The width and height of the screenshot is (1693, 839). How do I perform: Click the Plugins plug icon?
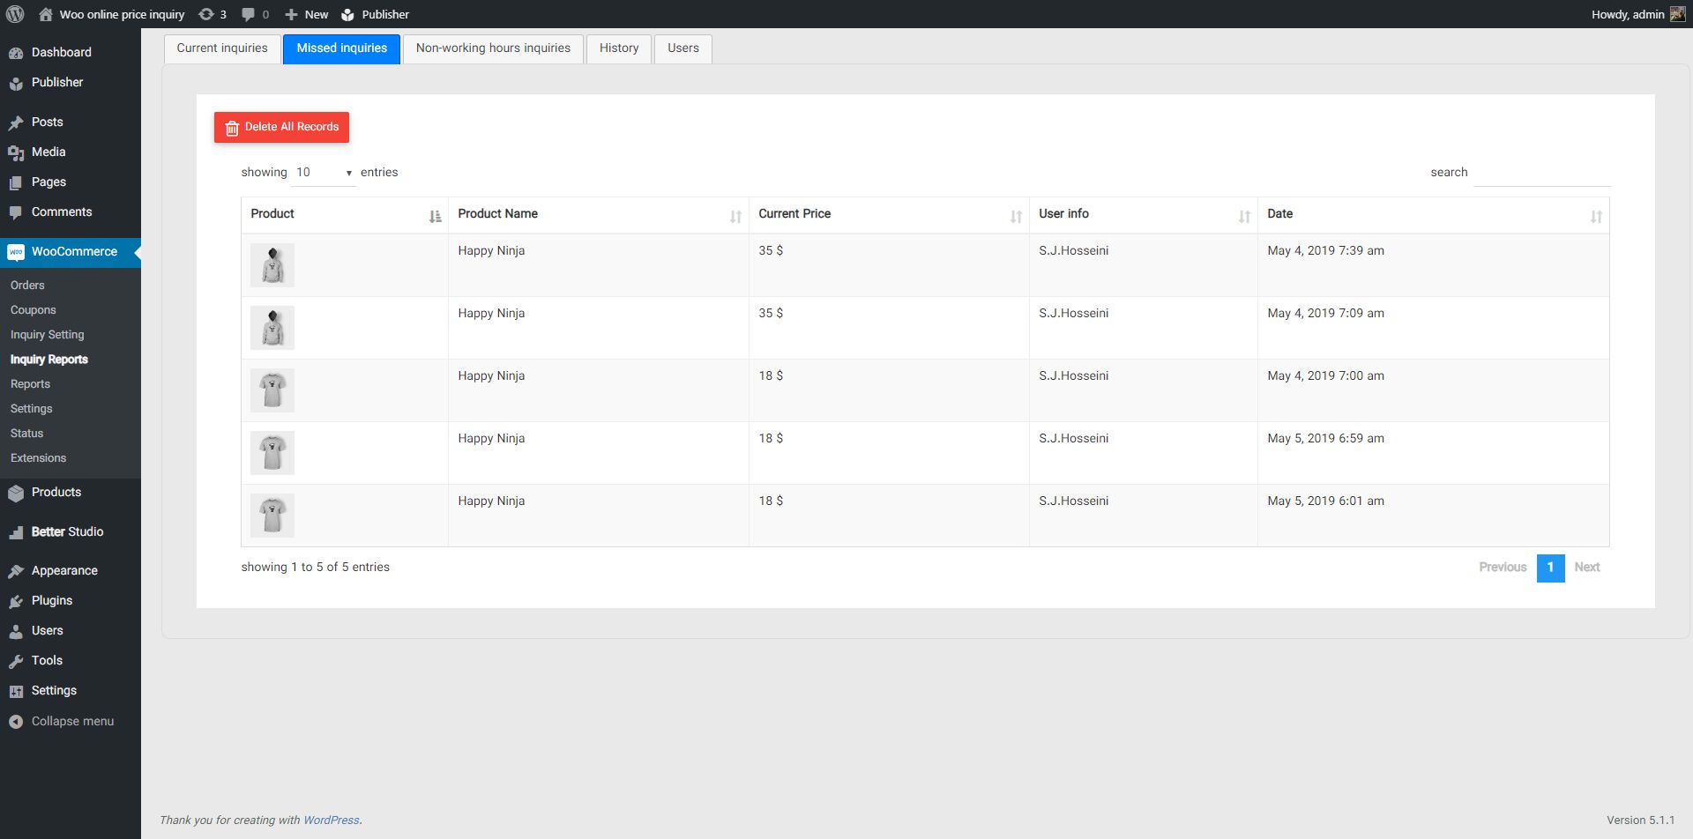pyautogui.click(x=16, y=601)
